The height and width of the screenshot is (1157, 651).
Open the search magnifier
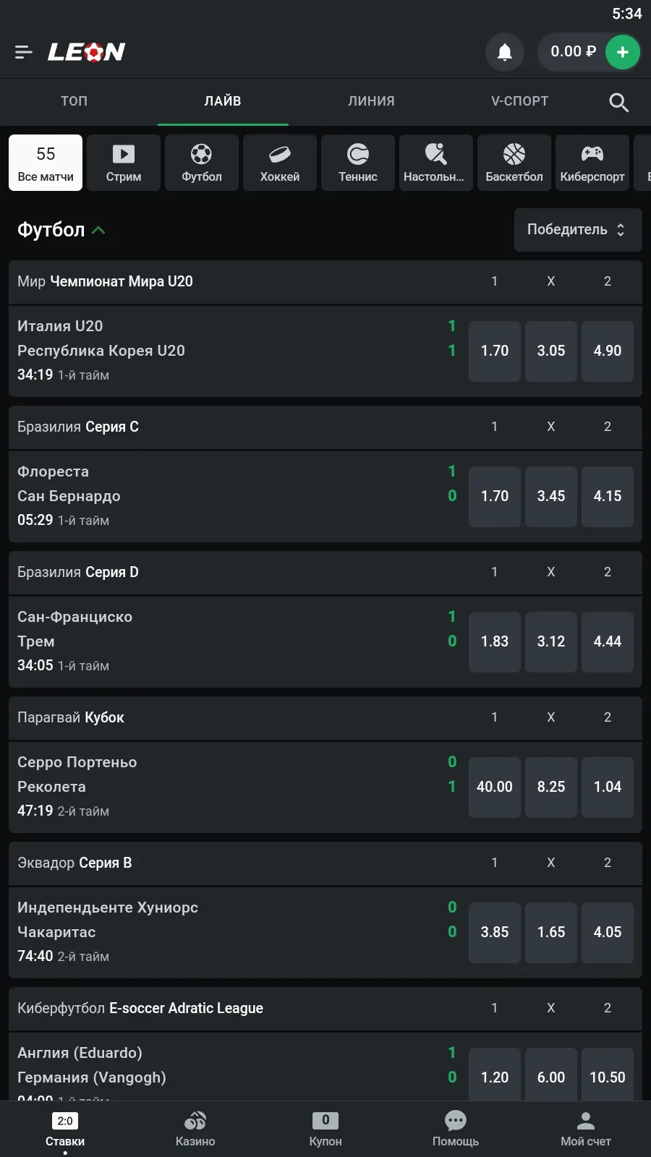618,102
